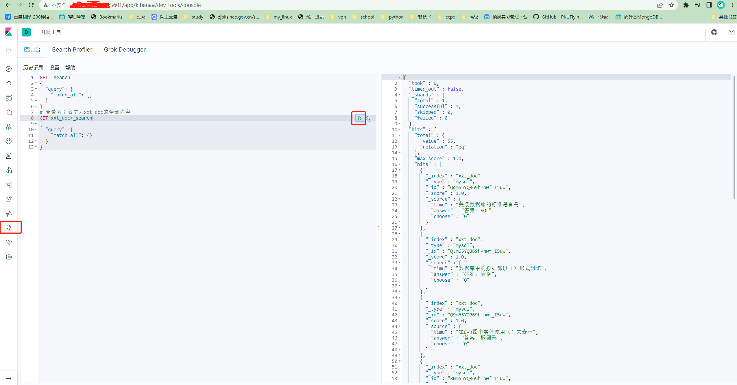737x385 pixels.
Task: Open SIEM in the sidebar
Action: tap(9, 214)
